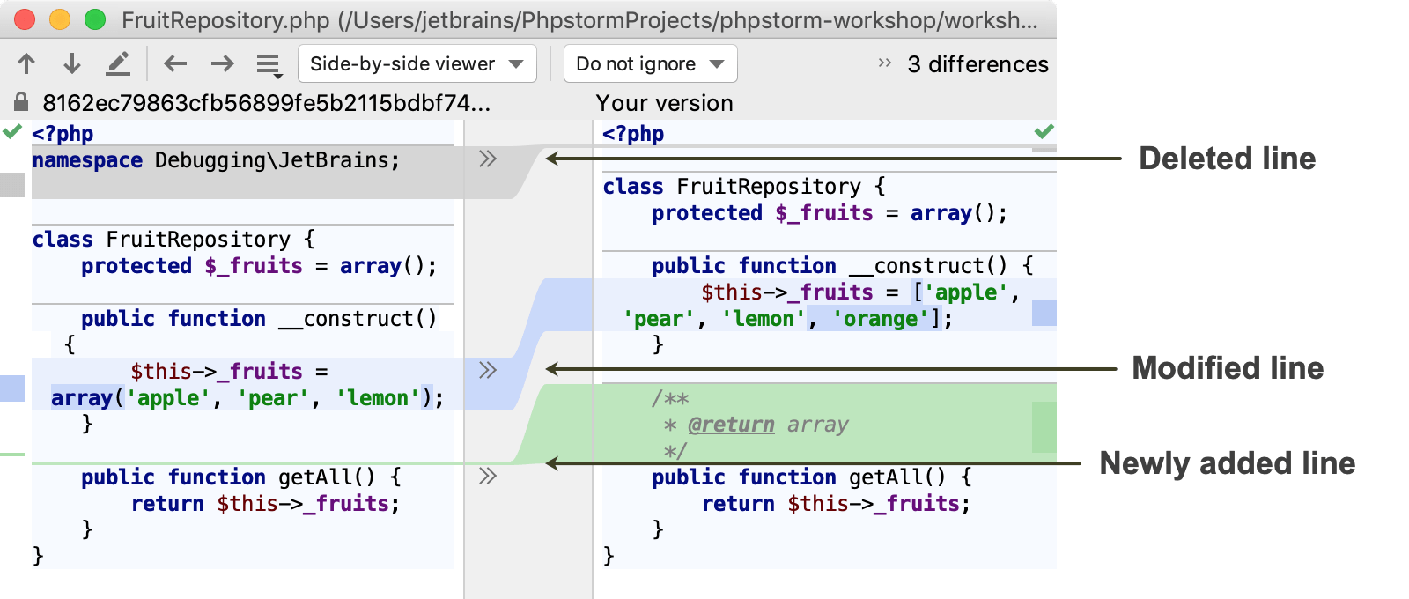Jump to source with pencil icon

(x=118, y=63)
